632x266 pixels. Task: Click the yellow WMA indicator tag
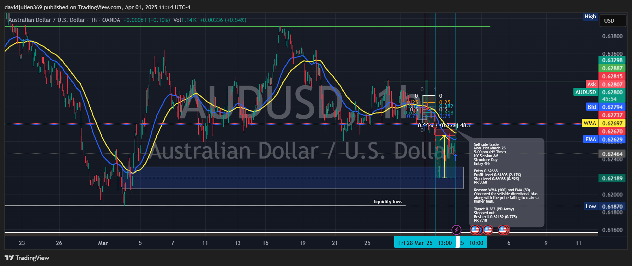click(590, 123)
